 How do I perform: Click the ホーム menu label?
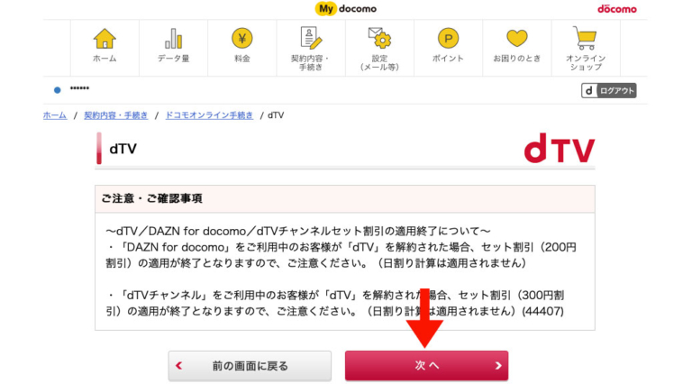pos(105,59)
